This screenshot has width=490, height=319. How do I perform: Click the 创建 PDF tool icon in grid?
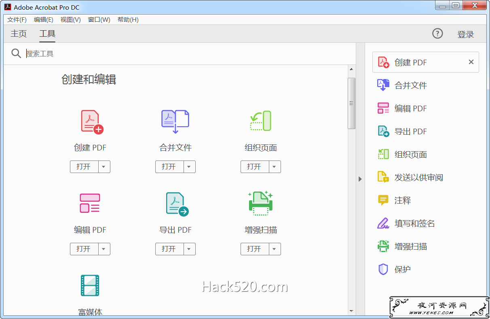(x=92, y=122)
